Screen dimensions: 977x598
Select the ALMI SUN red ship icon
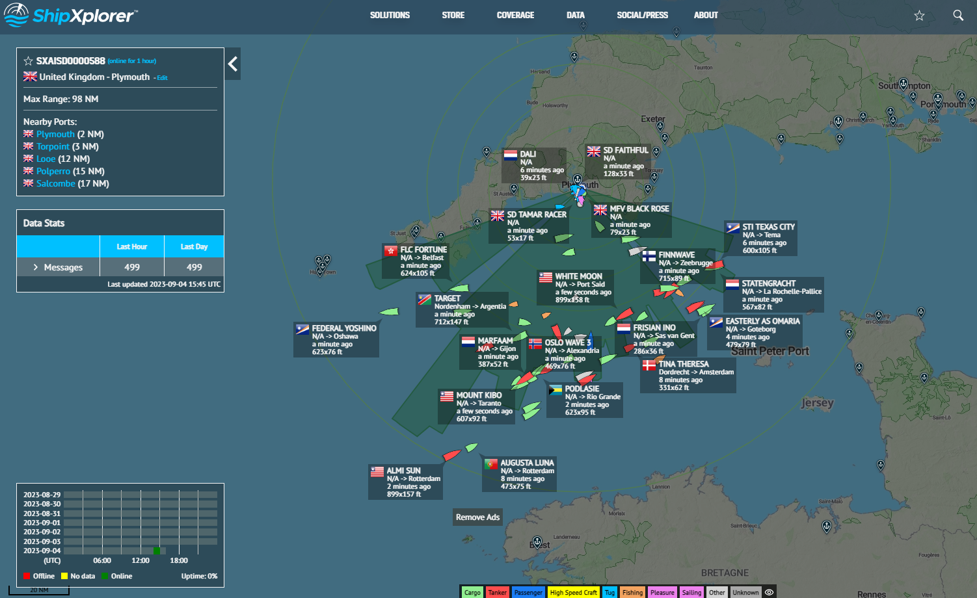[x=451, y=455]
